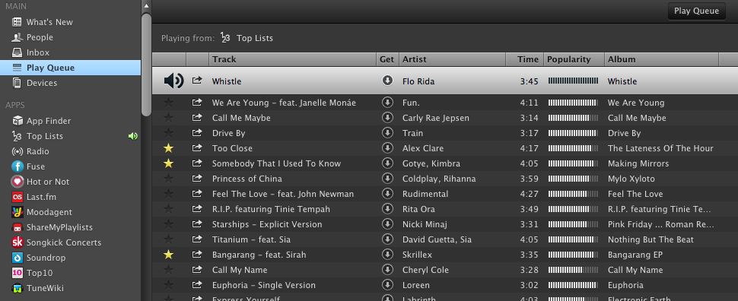Click the speaker icon on Whistle row
738x301 pixels.
[173, 81]
